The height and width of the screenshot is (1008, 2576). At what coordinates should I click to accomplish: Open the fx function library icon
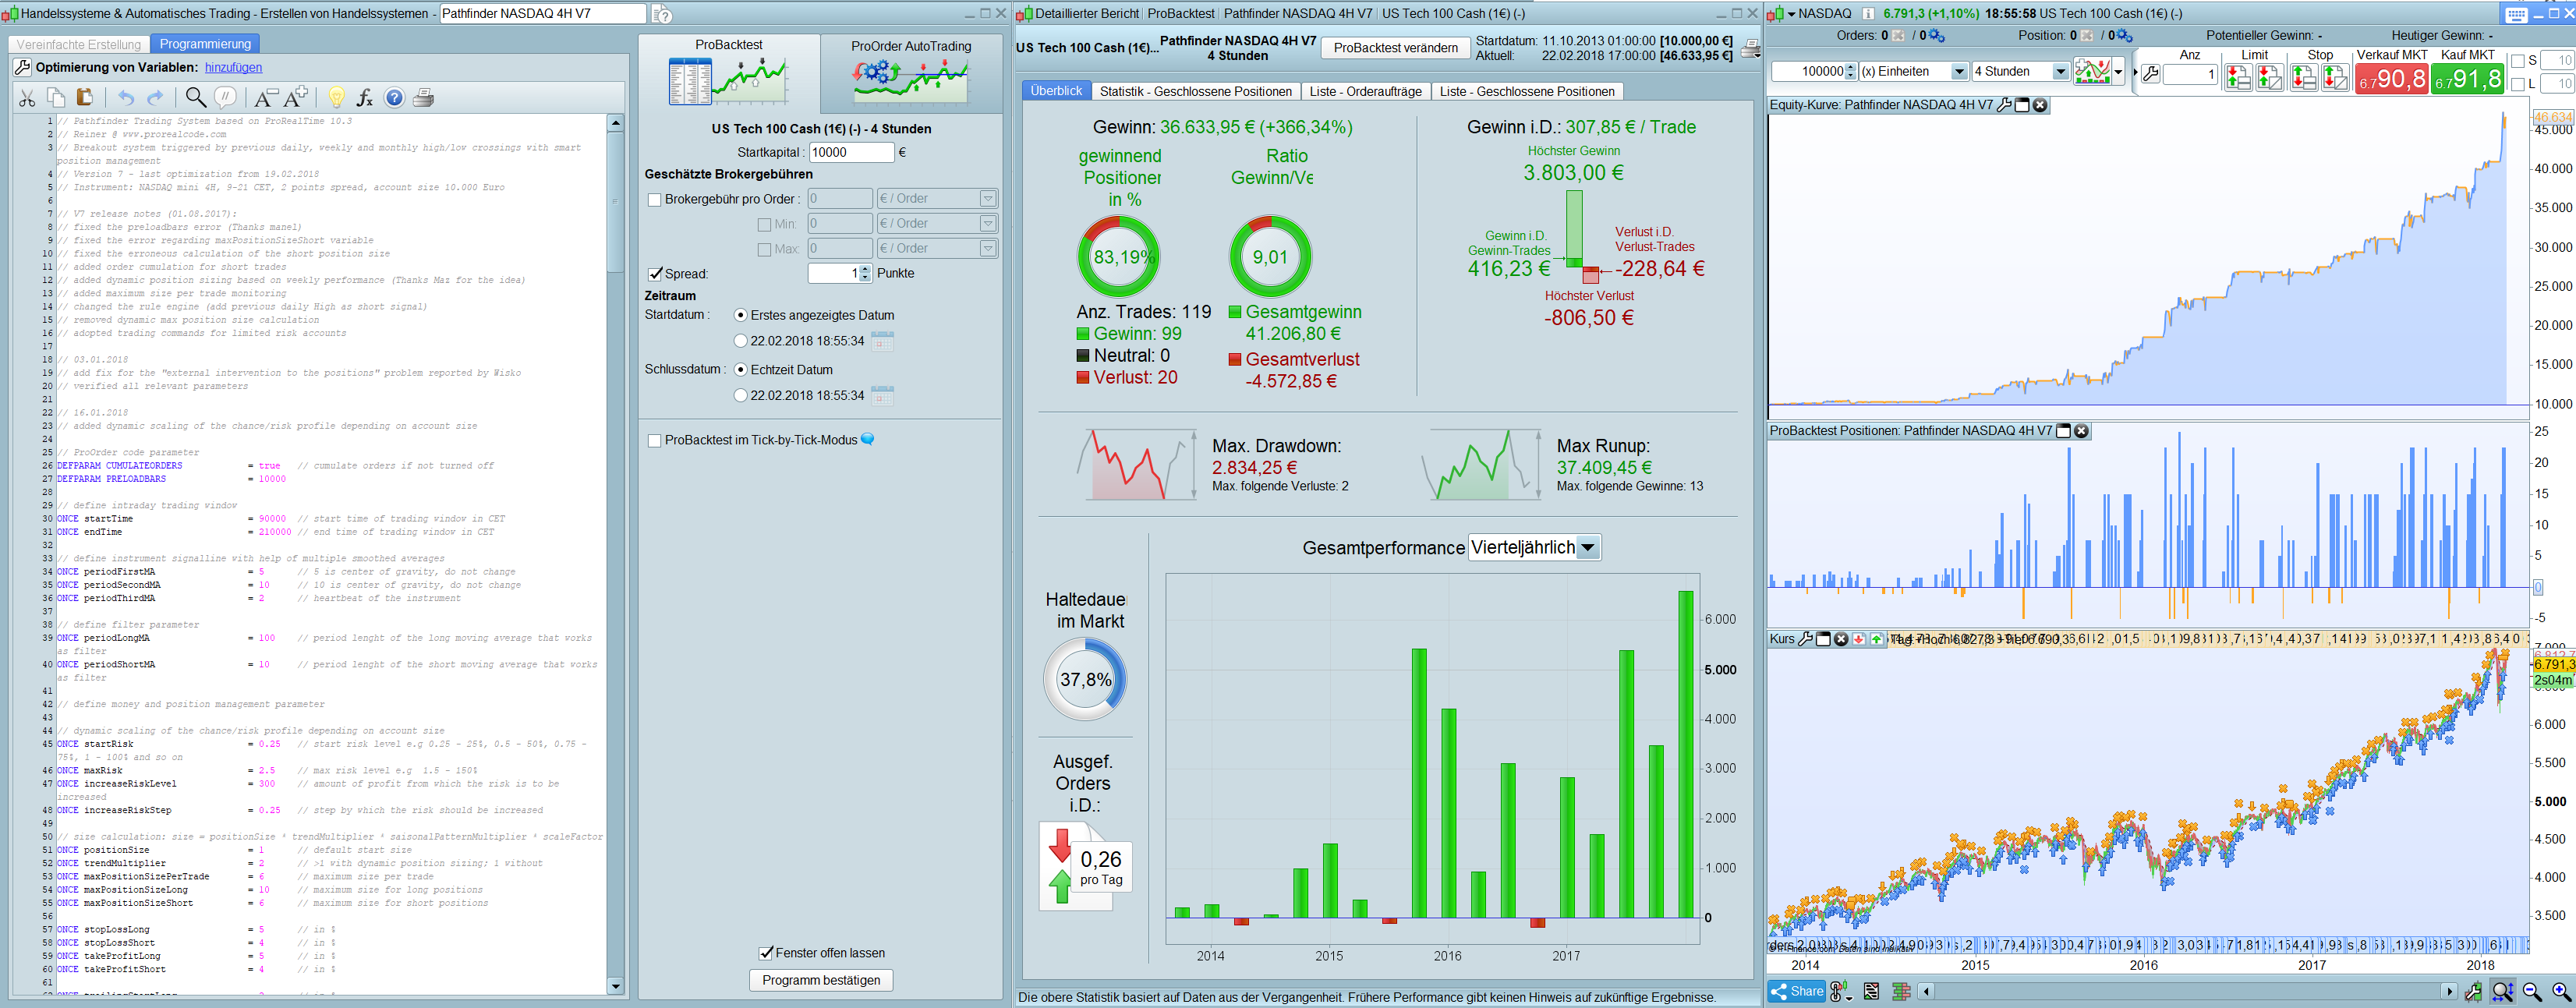(x=365, y=98)
